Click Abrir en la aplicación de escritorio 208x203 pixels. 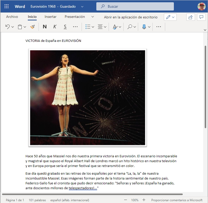[131, 17]
